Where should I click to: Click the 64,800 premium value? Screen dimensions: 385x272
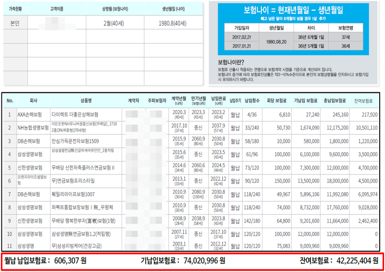[x=283, y=221]
